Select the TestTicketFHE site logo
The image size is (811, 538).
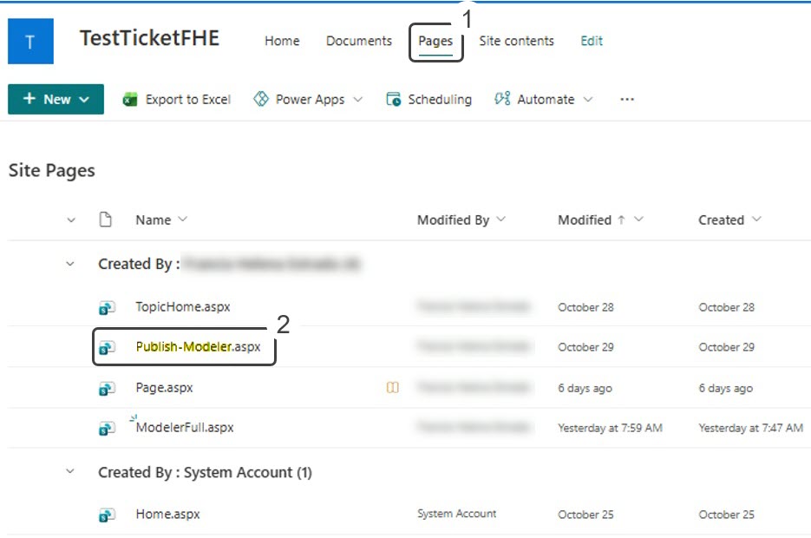coord(30,41)
